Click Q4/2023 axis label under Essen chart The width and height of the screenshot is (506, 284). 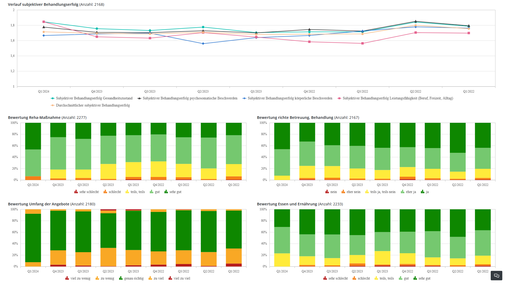coord(307,271)
